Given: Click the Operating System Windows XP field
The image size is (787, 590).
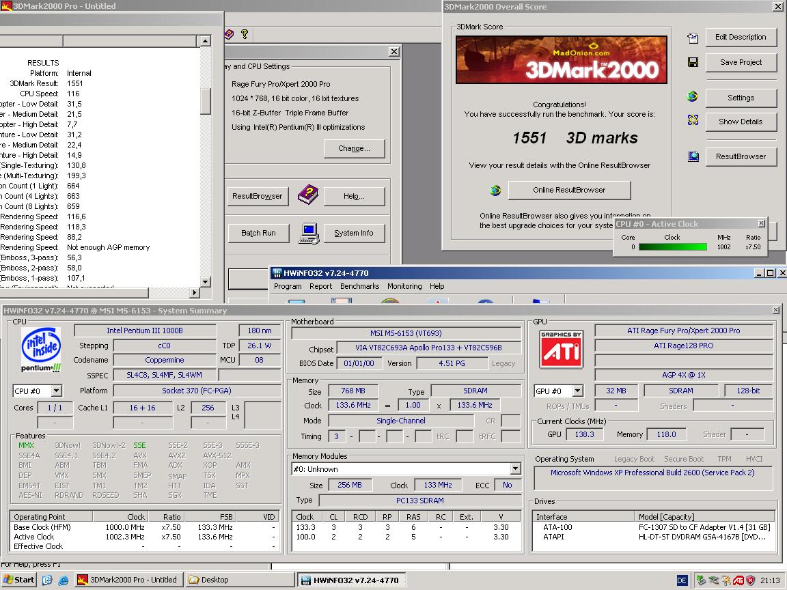Looking at the screenshot, I should (x=653, y=478).
